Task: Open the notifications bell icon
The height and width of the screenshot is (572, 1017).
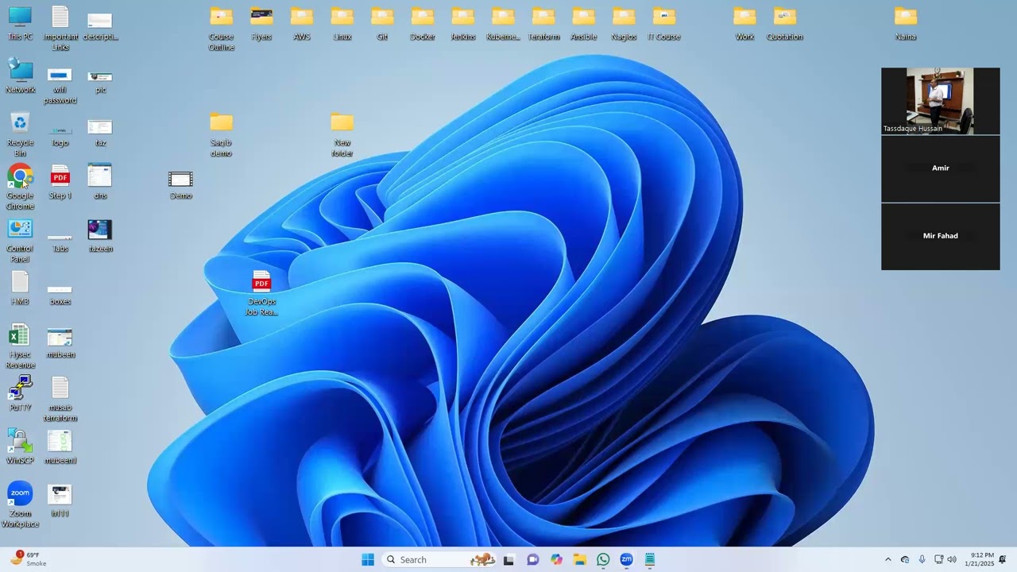Action: pyautogui.click(x=1003, y=559)
